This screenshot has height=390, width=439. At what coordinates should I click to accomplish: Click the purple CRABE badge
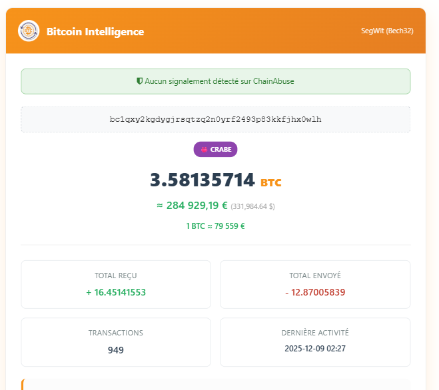215,150
